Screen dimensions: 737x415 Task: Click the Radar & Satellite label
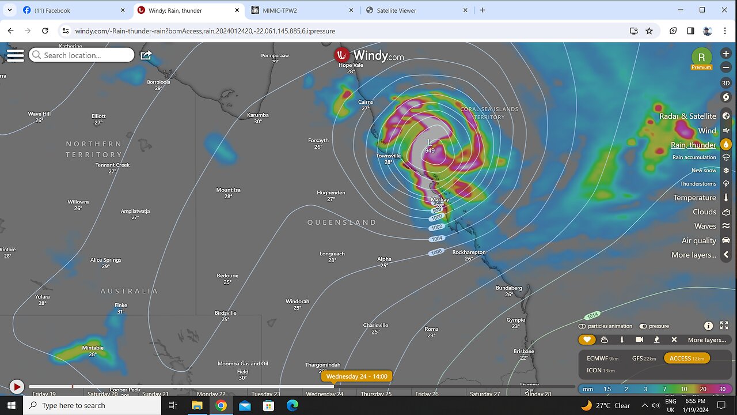pyautogui.click(x=687, y=116)
